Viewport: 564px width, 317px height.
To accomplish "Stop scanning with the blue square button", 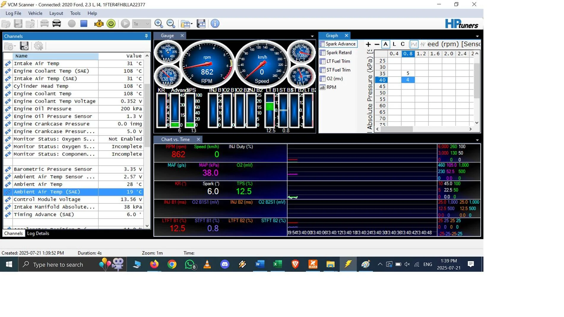I will point(84,24).
